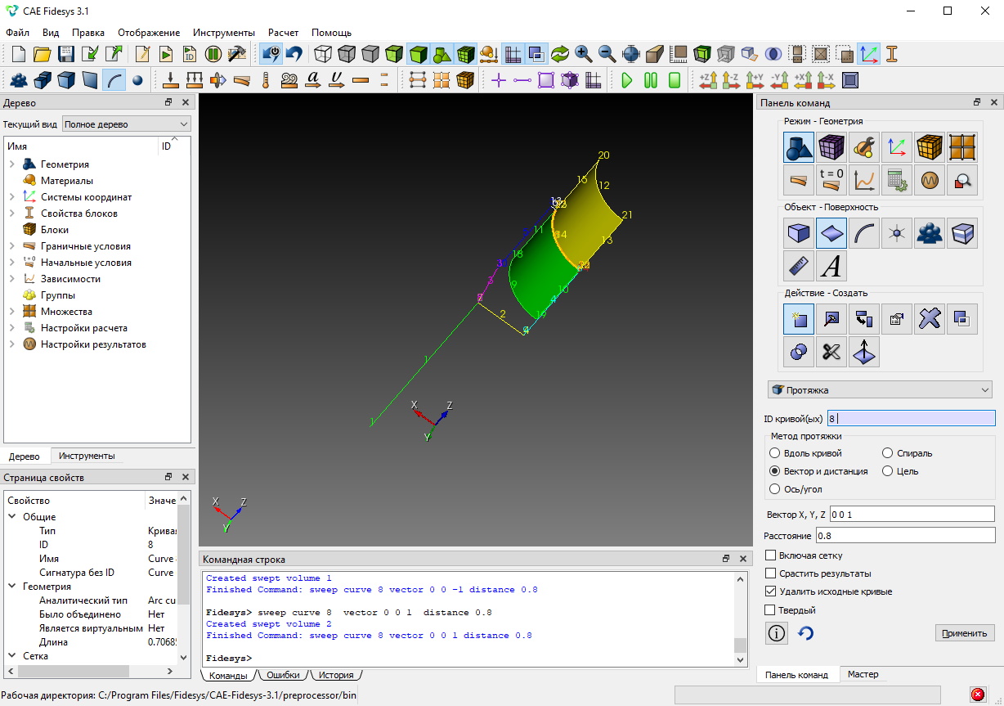Save using the floppy disk icon
The height and width of the screenshot is (706, 1004).
[x=66, y=54]
